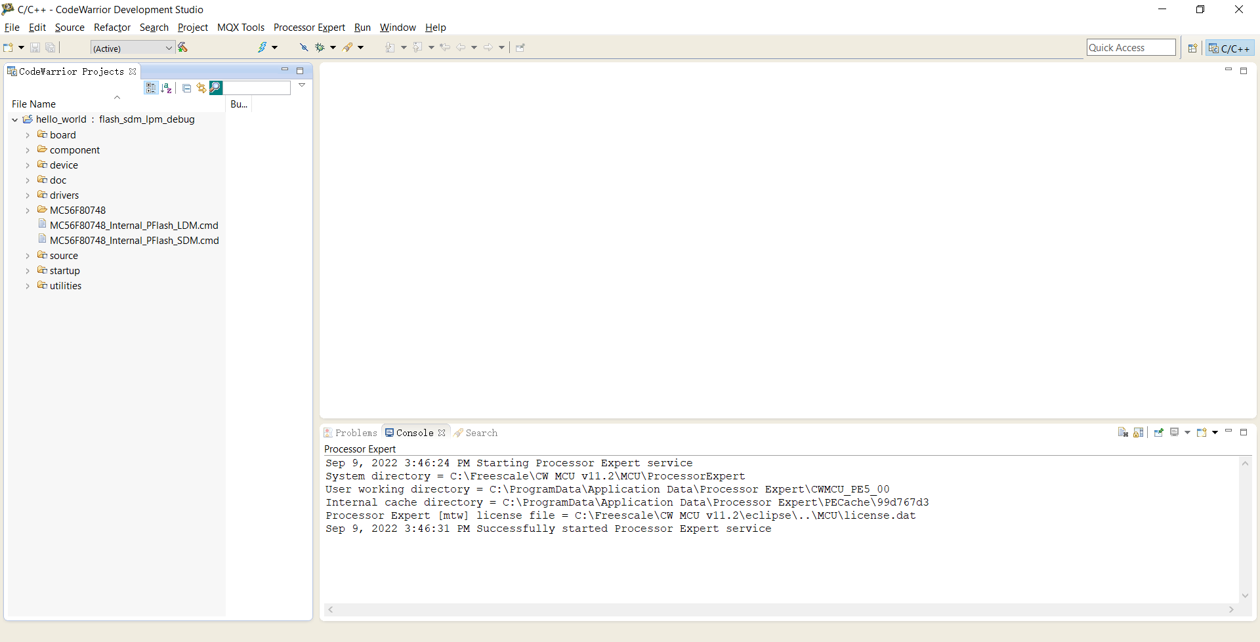Open the Processor Expert menu
Image resolution: width=1260 pixels, height=642 pixels.
pyautogui.click(x=309, y=28)
